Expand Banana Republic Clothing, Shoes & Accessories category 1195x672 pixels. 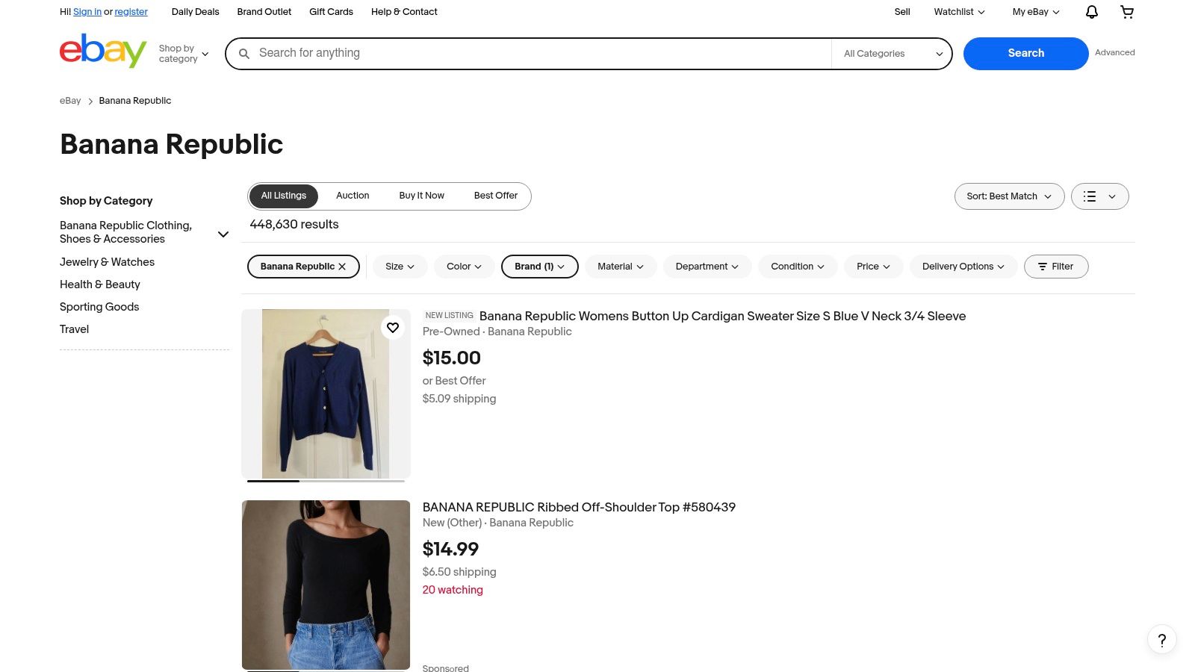223,234
